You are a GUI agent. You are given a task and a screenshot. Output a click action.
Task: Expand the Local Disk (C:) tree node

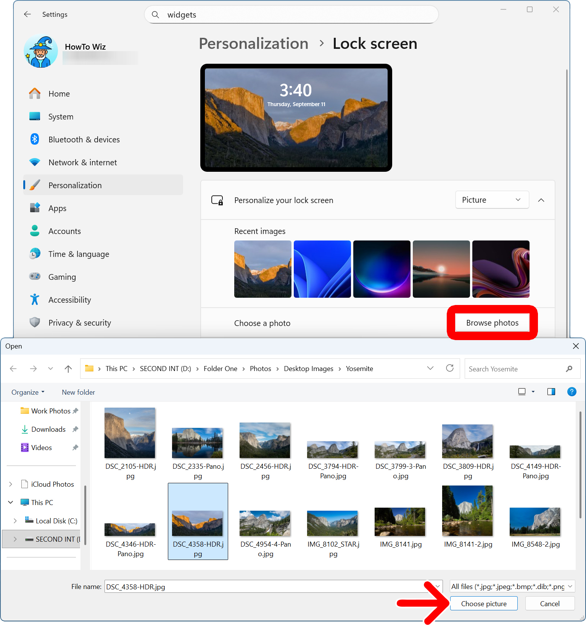tap(15, 521)
